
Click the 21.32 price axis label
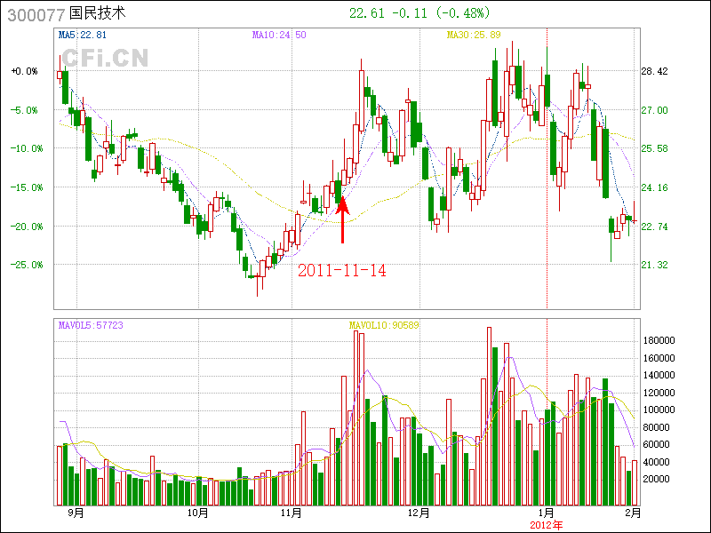[x=654, y=265]
